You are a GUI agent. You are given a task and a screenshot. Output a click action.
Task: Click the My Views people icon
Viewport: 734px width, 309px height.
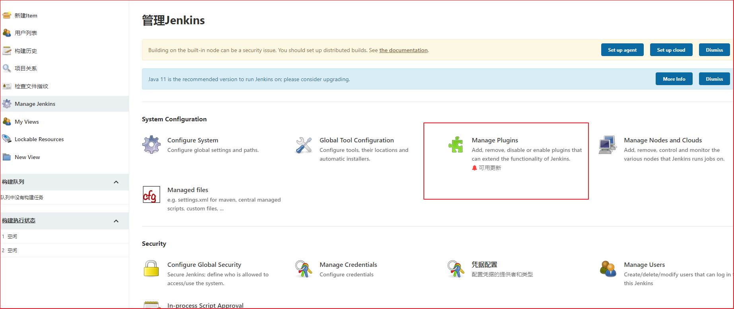coord(7,121)
